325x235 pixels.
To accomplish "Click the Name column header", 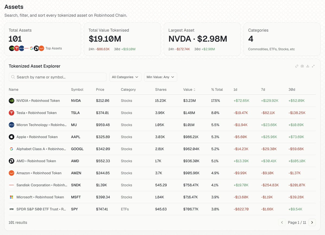I will click(14, 90).
